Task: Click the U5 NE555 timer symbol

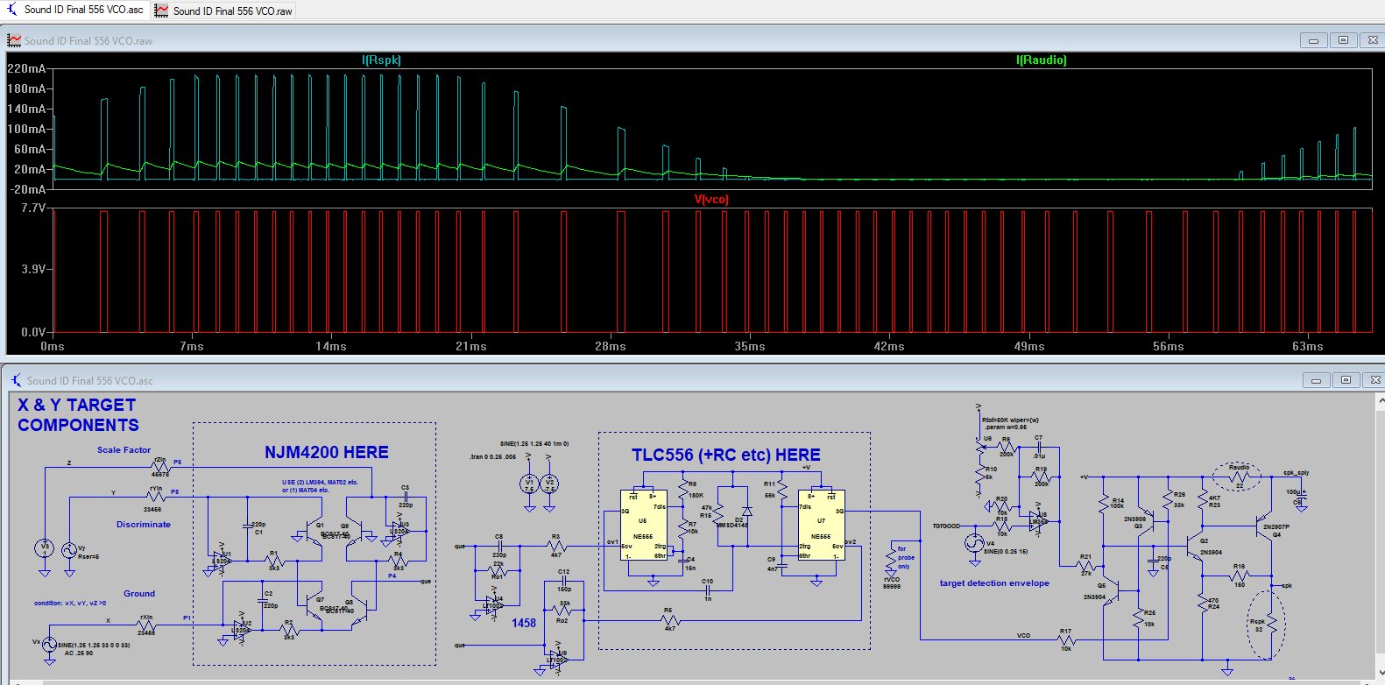Action: [642, 525]
